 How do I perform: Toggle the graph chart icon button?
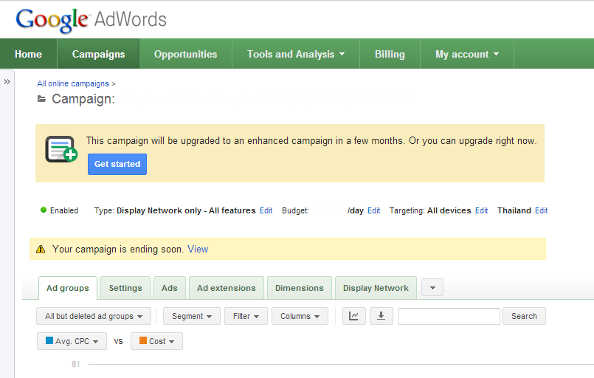point(354,316)
